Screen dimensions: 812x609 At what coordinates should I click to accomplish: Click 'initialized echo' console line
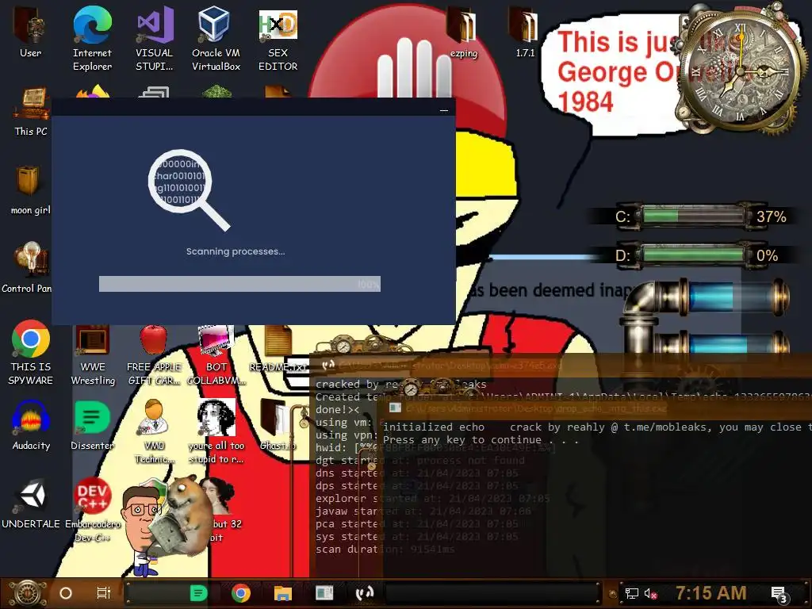[434, 427]
